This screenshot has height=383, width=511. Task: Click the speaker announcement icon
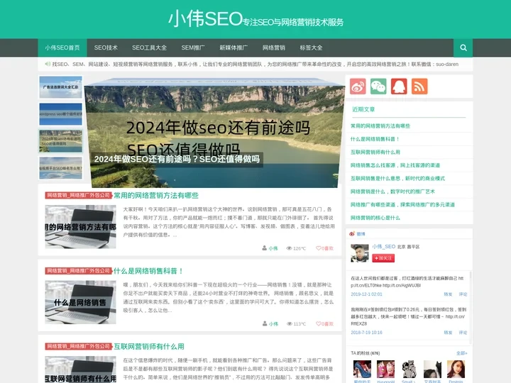tap(48, 64)
